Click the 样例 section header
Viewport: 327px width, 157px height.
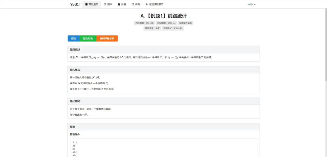(163, 127)
